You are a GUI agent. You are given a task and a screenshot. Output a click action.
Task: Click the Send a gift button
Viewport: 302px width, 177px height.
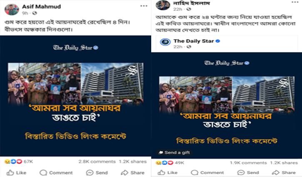[174, 152]
